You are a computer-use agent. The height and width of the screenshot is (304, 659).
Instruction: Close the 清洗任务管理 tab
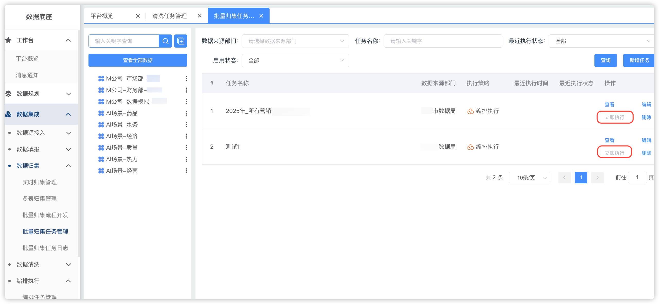199,16
